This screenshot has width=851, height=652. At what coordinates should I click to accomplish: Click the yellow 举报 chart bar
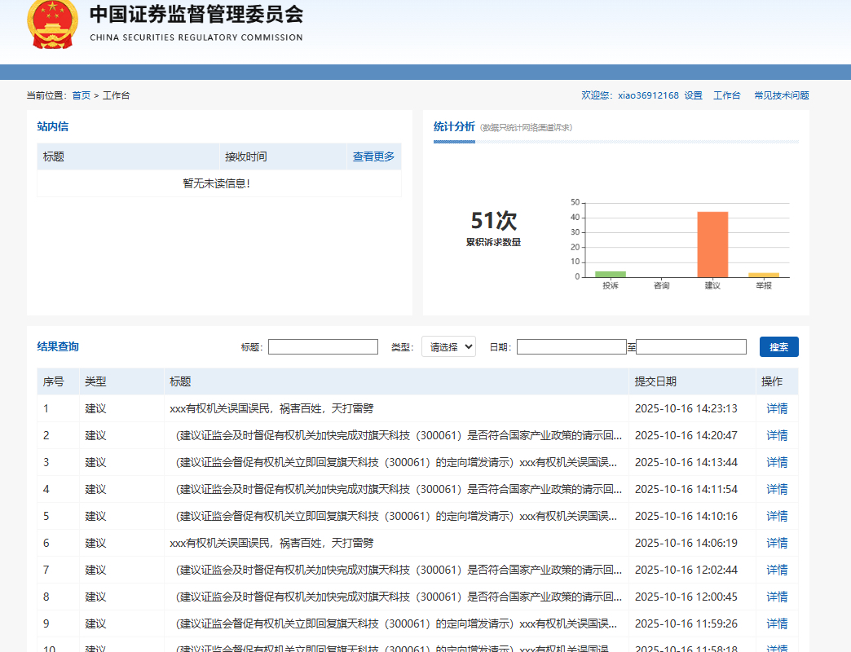(x=764, y=275)
